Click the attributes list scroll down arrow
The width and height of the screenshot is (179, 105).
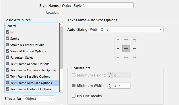coord(61,90)
